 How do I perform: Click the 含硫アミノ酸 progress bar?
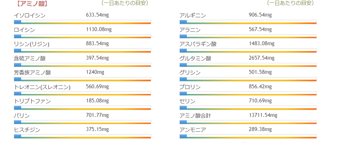click(82, 65)
